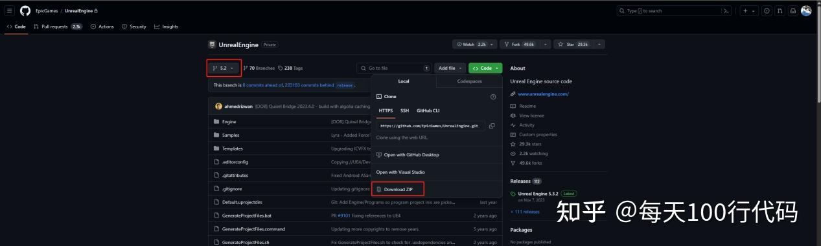Visit the www.unrealengine.com link
The height and width of the screenshot is (246, 821).
coord(543,94)
